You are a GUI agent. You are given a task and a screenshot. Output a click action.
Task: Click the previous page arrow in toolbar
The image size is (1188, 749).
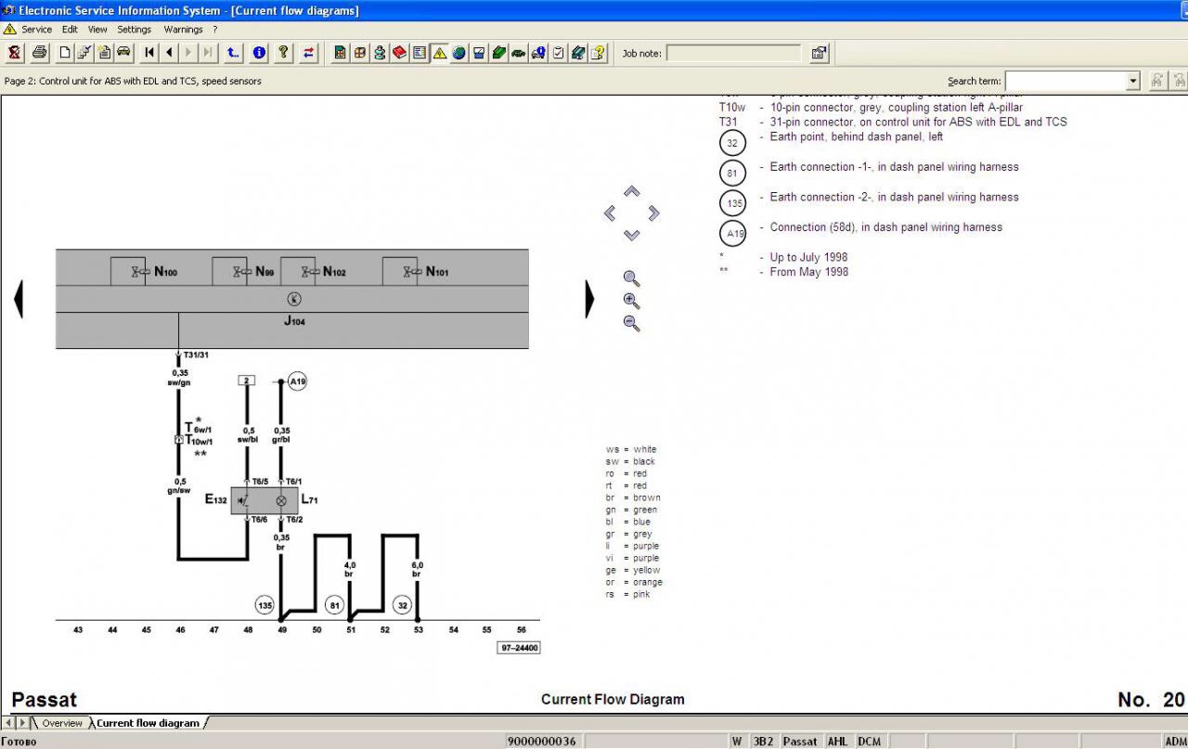tap(169, 53)
